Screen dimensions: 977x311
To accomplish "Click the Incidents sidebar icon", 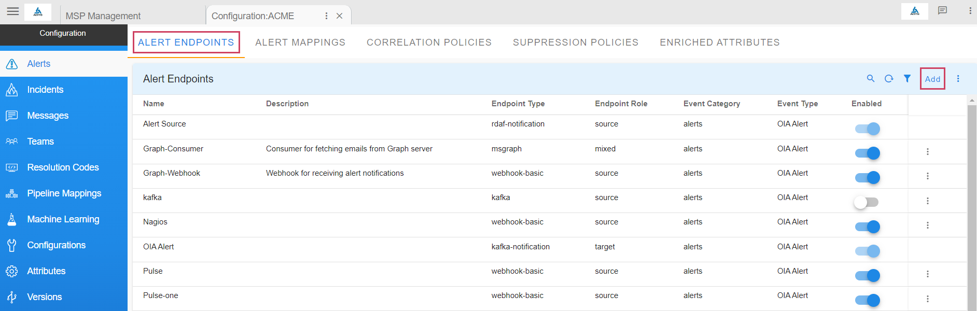I will 12,90.
